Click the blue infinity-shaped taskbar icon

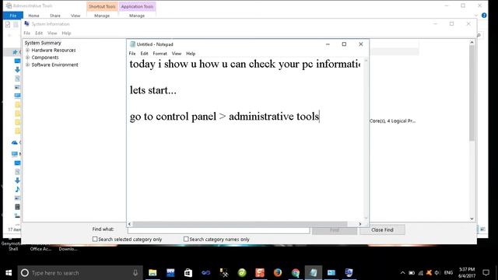(205, 273)
